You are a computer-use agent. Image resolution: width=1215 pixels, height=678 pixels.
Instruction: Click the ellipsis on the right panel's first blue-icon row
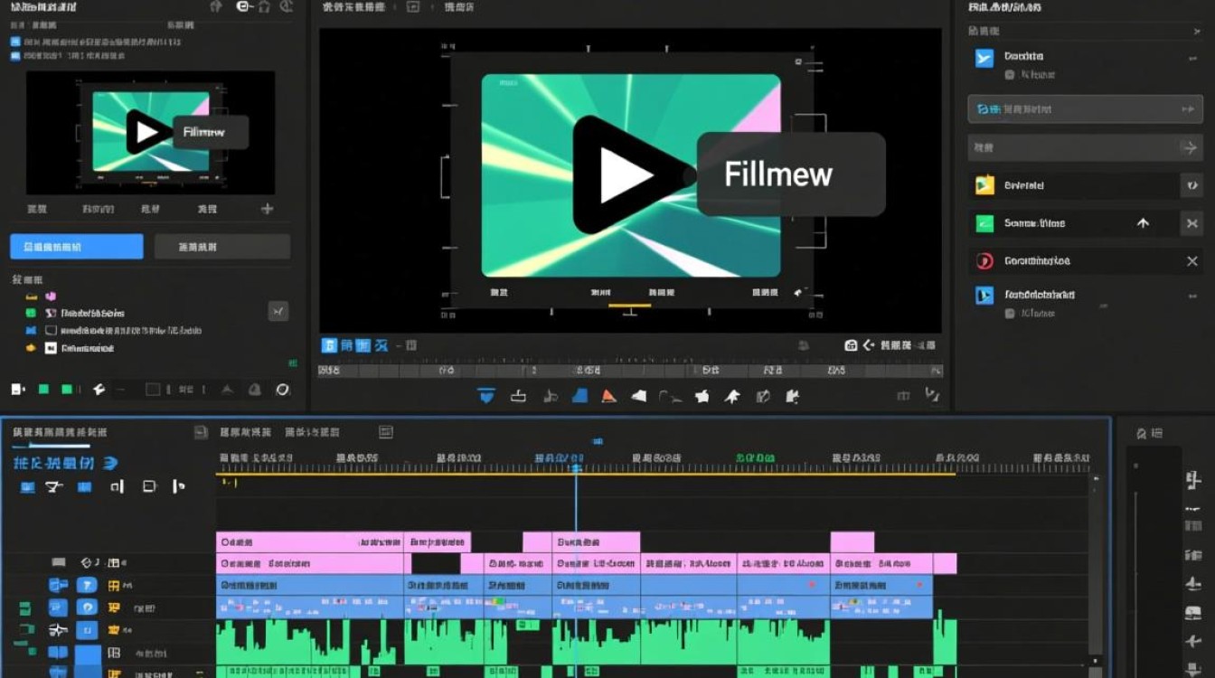(x=1193, y=58)
